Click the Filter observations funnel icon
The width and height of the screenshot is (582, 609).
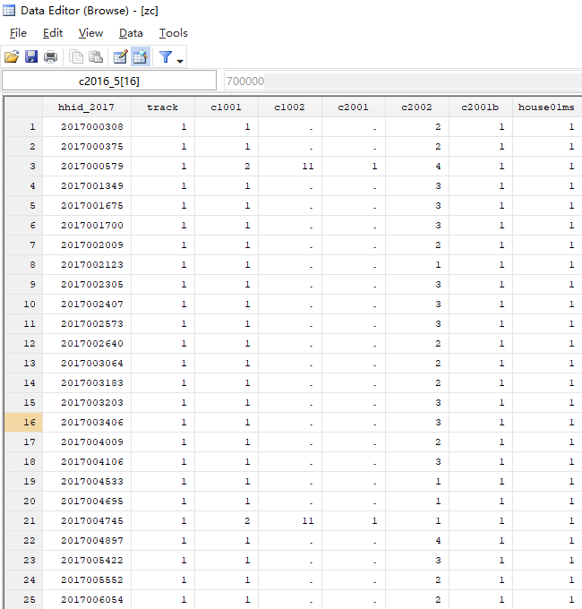click(x=166, y=57)
